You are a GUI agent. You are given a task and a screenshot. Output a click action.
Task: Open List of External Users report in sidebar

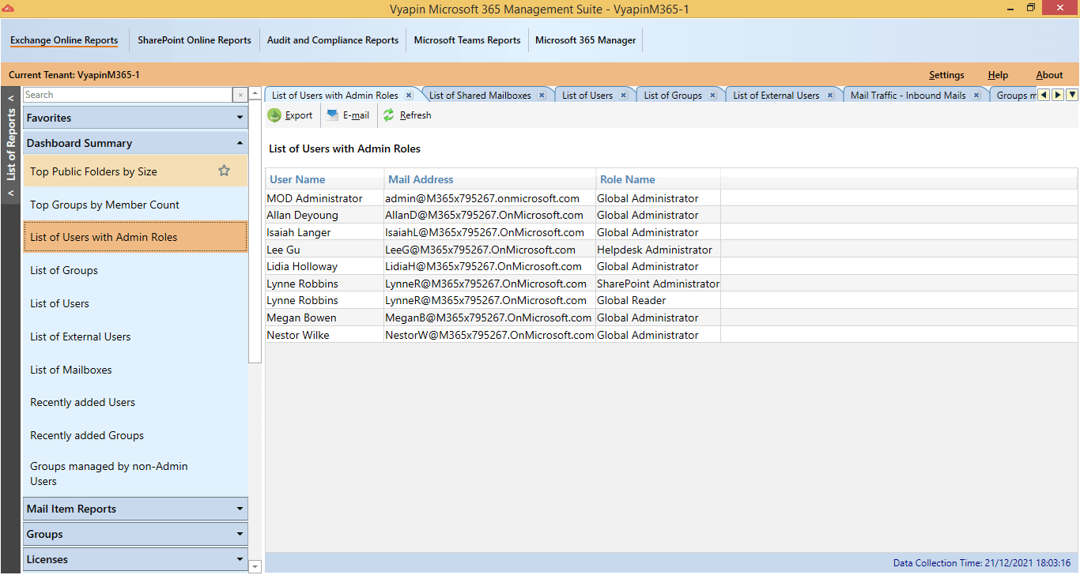click(x=135, y=336)
